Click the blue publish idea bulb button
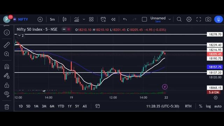224x126 pixels. [x=218, y=20]
